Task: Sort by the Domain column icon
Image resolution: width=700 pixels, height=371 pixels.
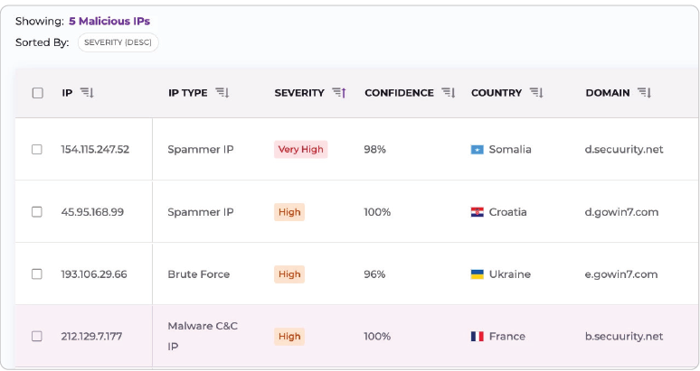Action: click(x=644, y=93)
